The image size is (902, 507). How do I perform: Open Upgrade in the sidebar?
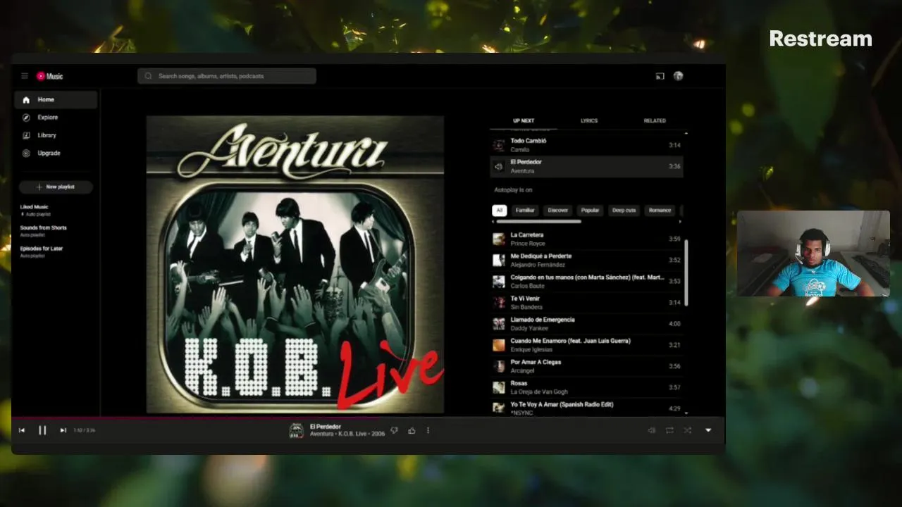pyautogui.click(x=56, y=153)
